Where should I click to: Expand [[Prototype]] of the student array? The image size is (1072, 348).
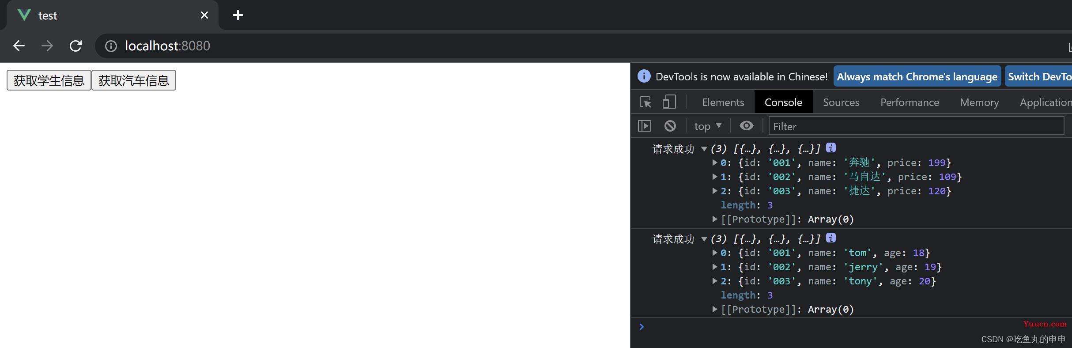(x=715, y=309)
